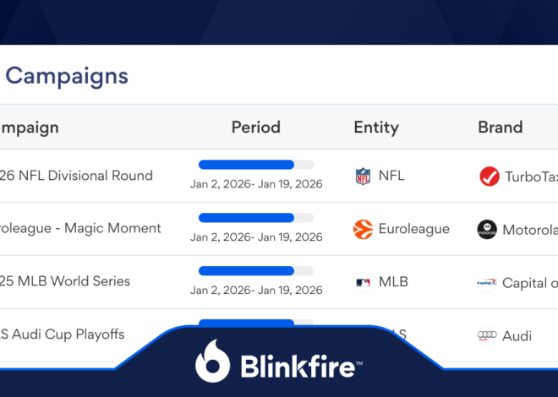The width and height of the screenshot is (558, 397).
Task: Click the MLB campaign period progress bar
Action: click(x=256, y=271)
